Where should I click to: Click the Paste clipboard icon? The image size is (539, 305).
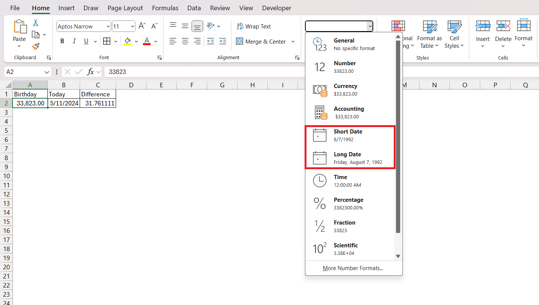tap(20, 27)
